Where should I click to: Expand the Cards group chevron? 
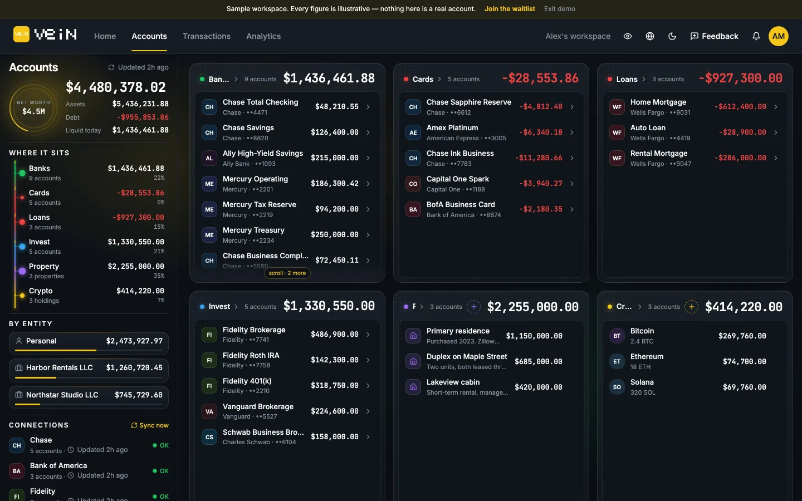click(440, 79)
